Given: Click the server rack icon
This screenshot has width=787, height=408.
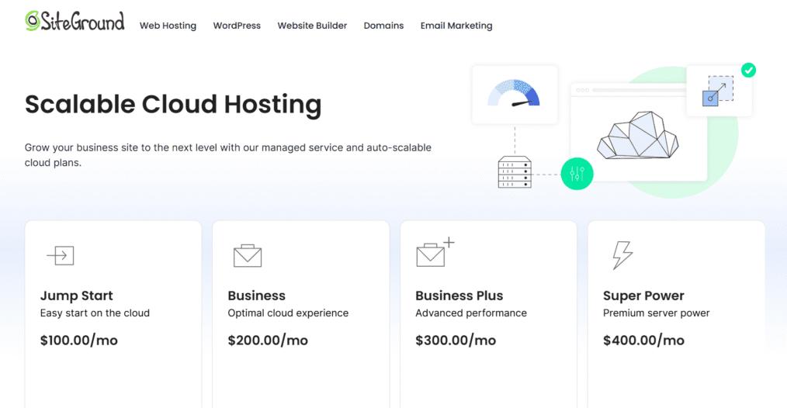Looking at the screenshot, I should (515, 172).
